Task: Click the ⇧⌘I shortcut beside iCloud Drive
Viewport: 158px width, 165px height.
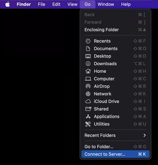Action: coord(139,101)
